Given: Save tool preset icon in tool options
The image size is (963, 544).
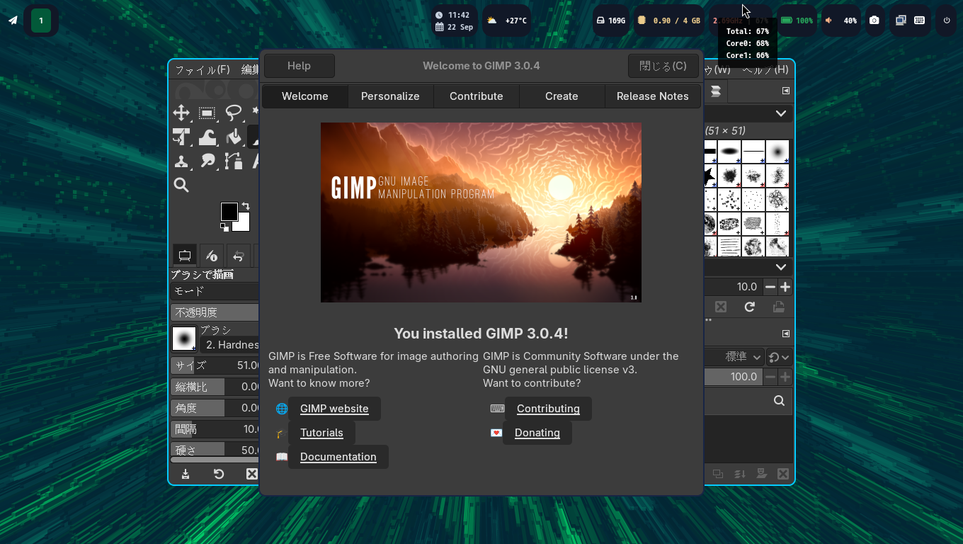Looking at the screenshot, I should pos(186,474).
